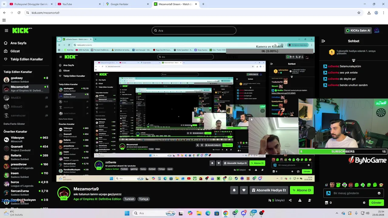Screen dimensions: 388x218
Task: Select Mezamorta9 channel in sidebar
Action: tap(26, 88)
